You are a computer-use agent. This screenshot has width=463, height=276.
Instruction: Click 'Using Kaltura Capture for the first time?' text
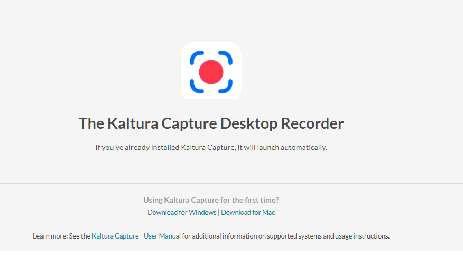coord(211,200)
